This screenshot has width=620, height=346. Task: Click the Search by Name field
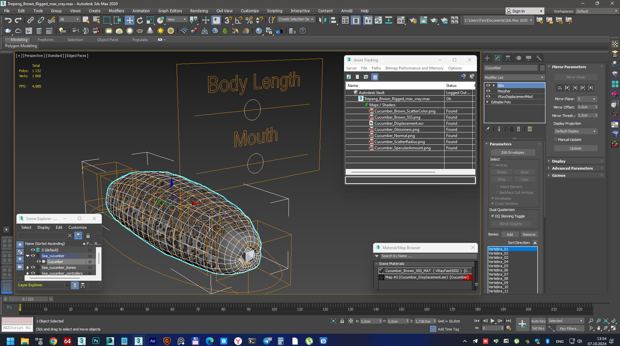428,256
